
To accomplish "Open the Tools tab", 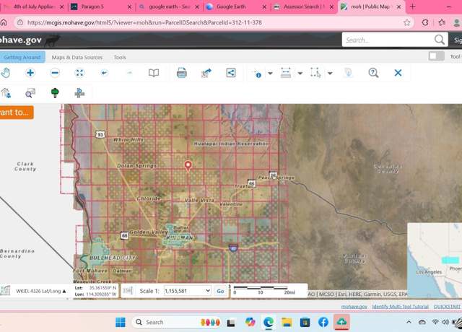I will pos(120,58).
